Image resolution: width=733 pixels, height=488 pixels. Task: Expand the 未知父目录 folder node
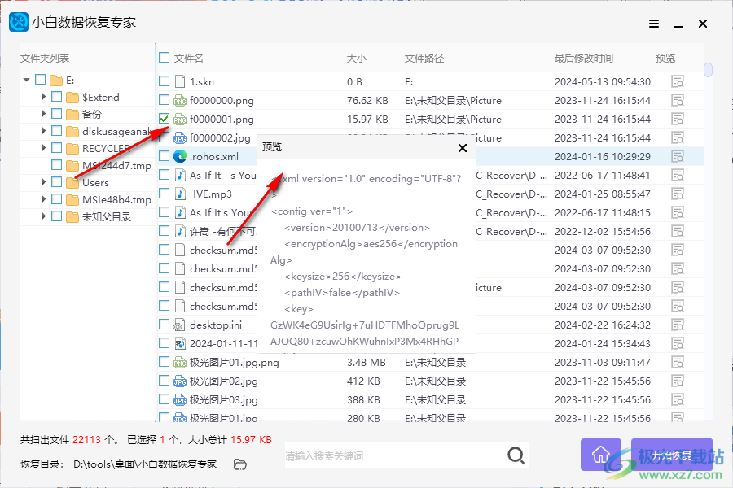click(x=42, y=216)
